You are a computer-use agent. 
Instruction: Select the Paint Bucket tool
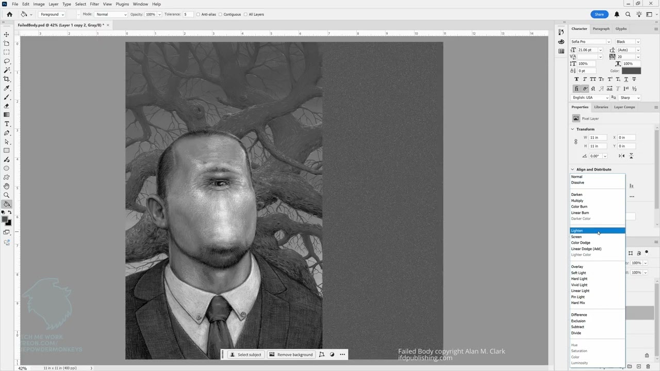(7, 204)
